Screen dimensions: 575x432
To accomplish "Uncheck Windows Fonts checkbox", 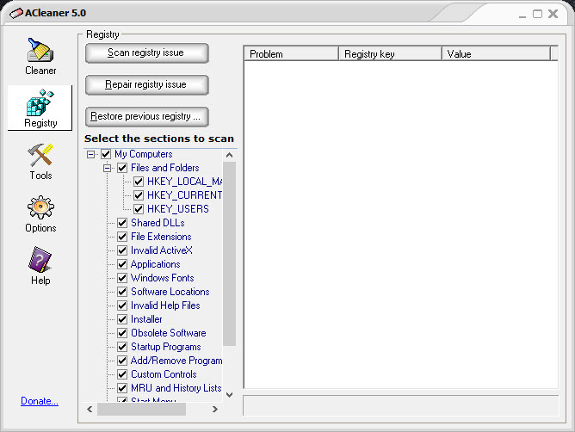I will tap(122, 278).
